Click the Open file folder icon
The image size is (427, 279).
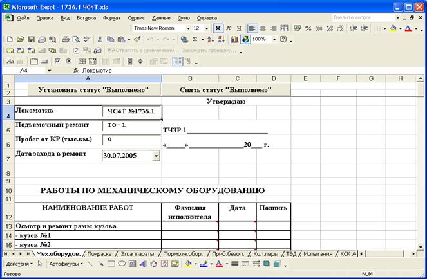[21, 39]
